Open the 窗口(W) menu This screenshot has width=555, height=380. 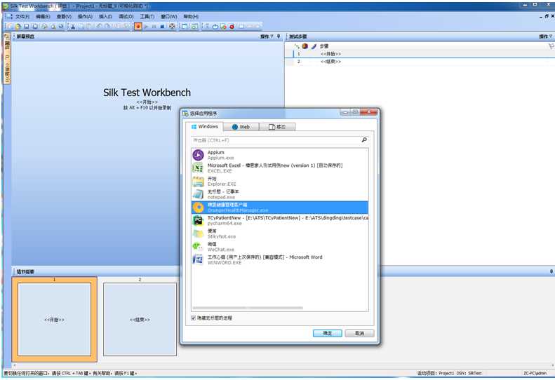(169, 16)
